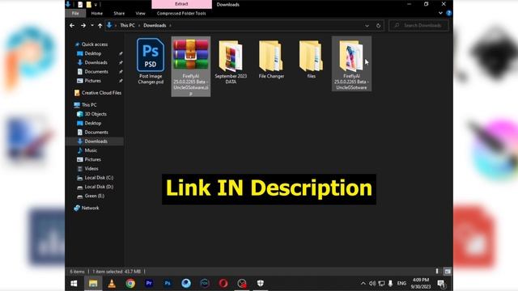Screen dimensions: 518x291
Task: Go forward with the Forward arrow
Action: (x=83, y=25)
